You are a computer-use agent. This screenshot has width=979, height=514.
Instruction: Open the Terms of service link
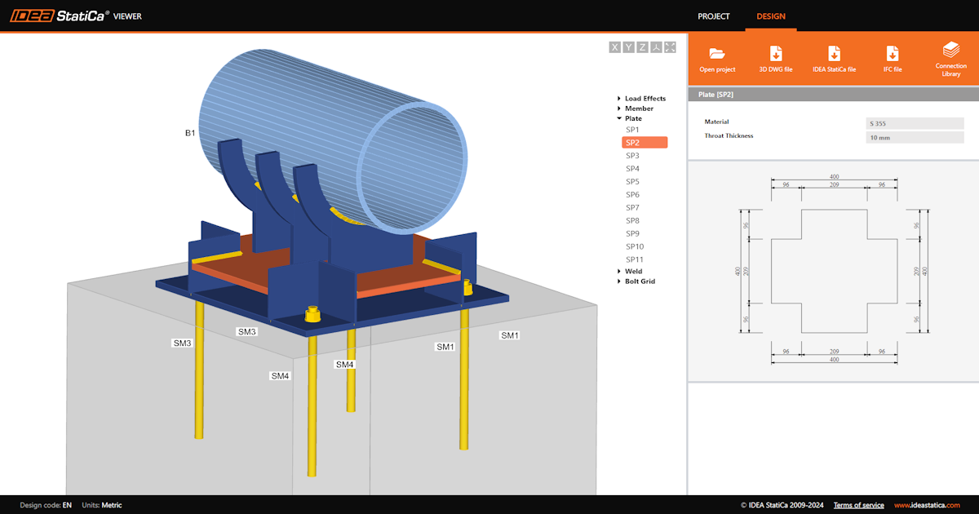pyautogui.click(x=858, y=505)
